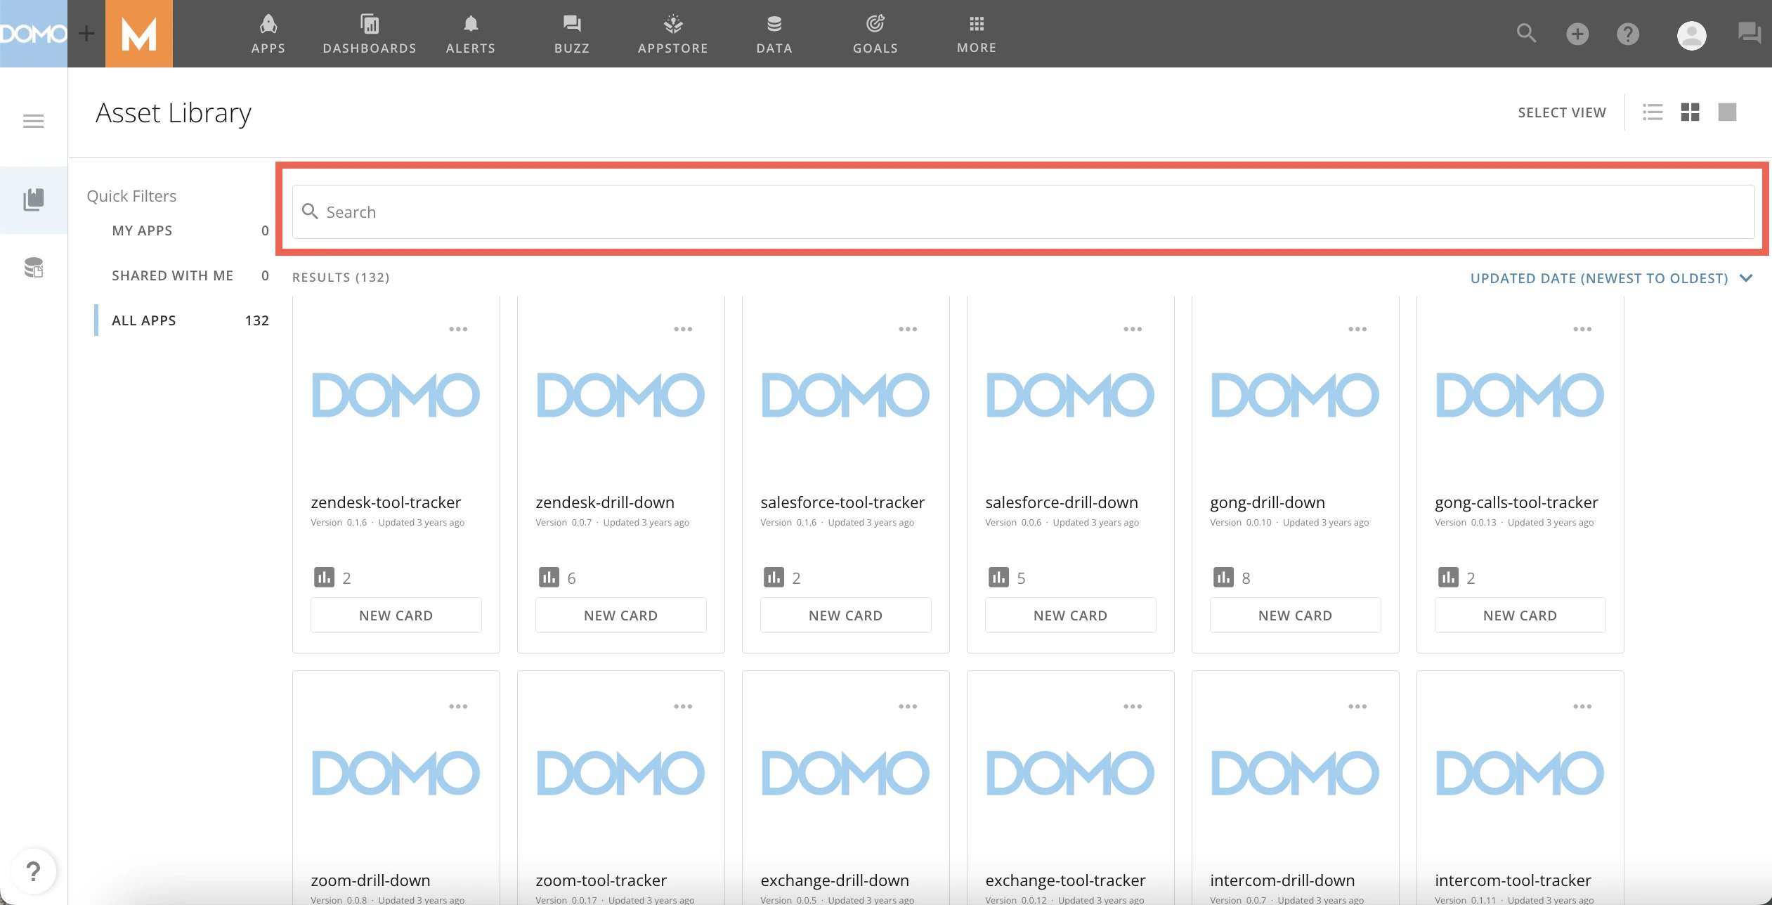Click card count icon on gong-calls-tool-tracker
The image size is (1772, 905).
point(1448,578)
